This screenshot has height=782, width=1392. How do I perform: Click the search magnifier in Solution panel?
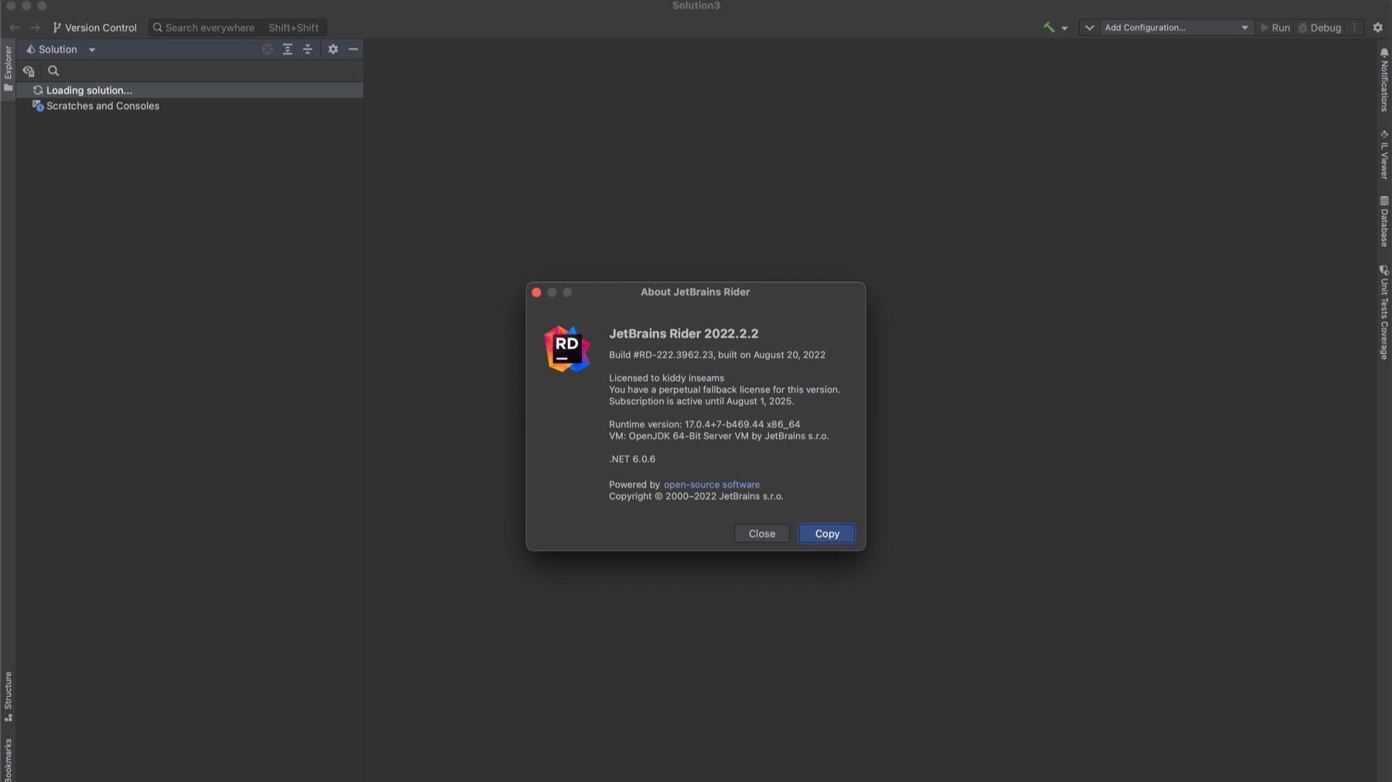53,71
